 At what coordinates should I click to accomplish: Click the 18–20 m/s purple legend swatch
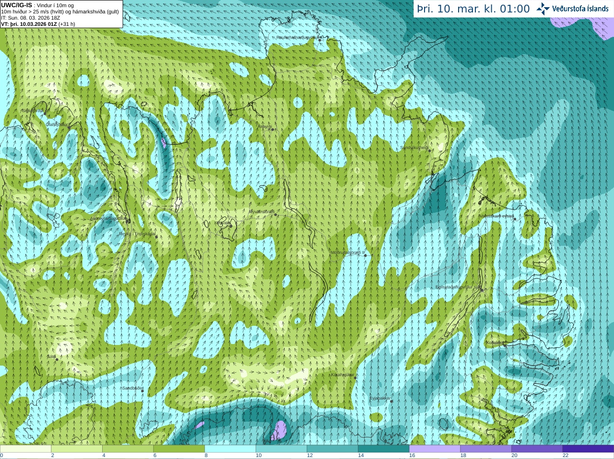tap(486, 449)
